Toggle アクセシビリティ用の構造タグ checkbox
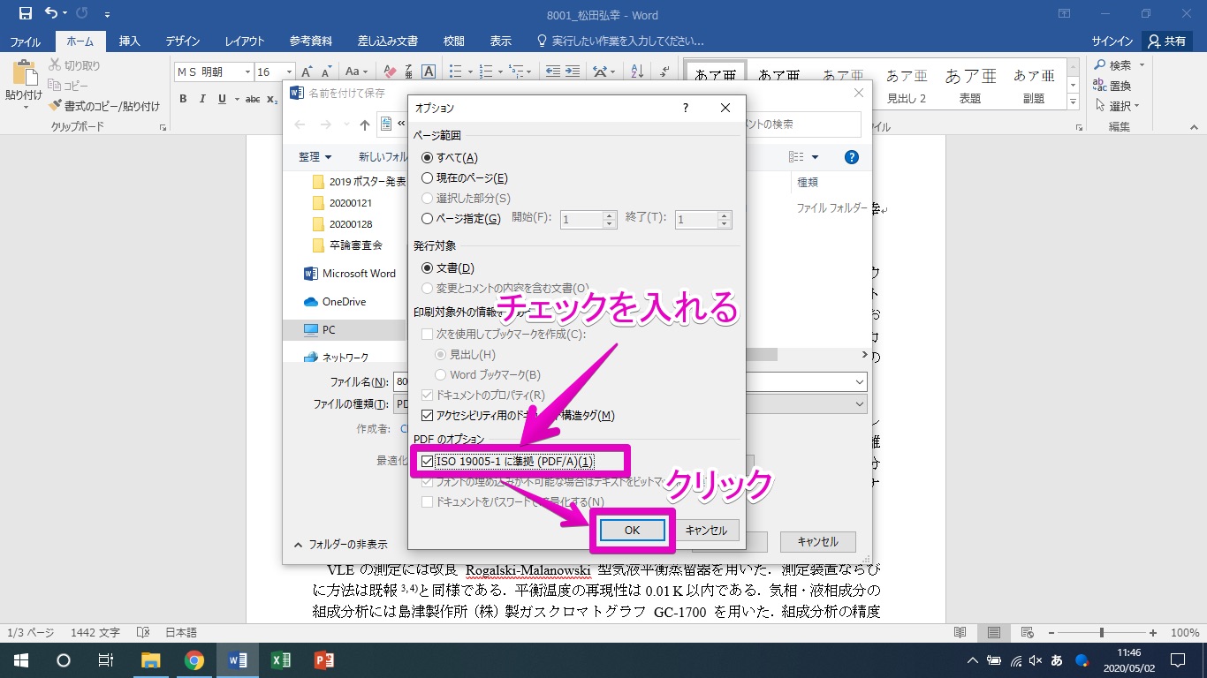1207x678 pixels. 428,415
